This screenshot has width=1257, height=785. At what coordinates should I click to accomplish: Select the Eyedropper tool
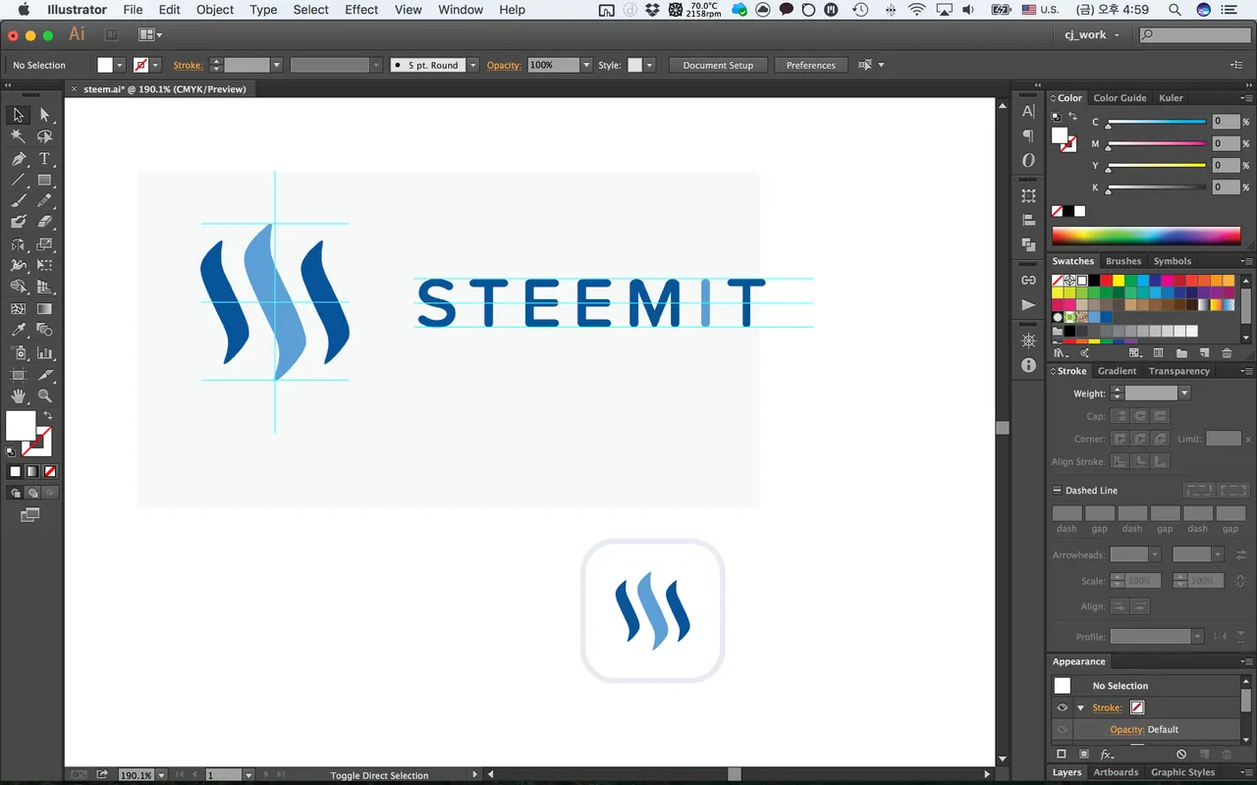coord(18,332)
